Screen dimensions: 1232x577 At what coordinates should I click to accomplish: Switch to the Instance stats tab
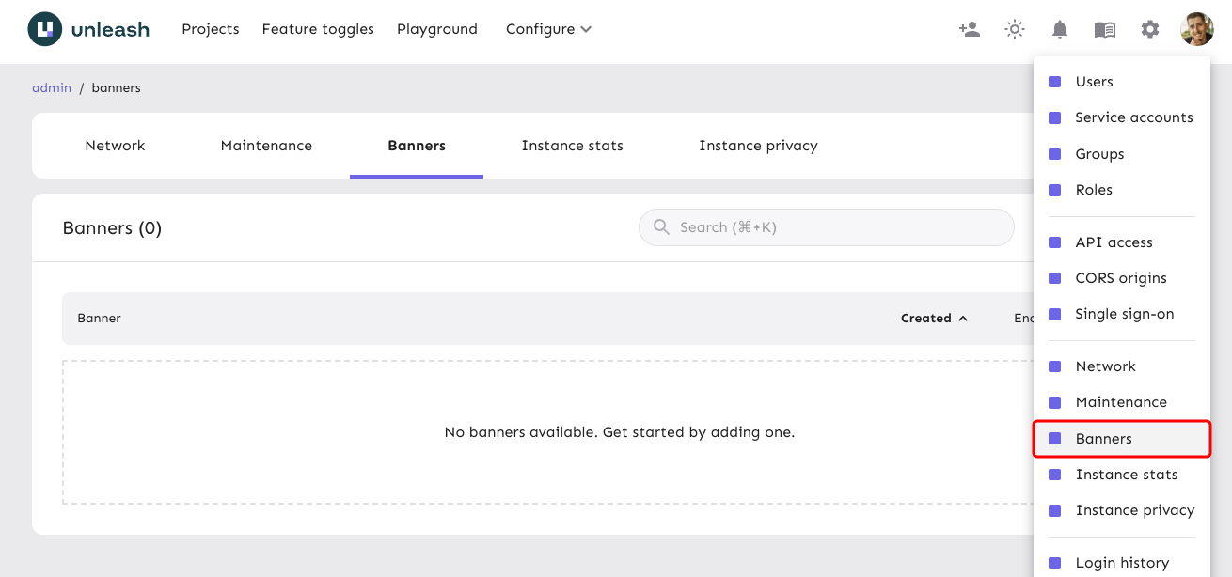pyautogui.click(x=572, y=146)
